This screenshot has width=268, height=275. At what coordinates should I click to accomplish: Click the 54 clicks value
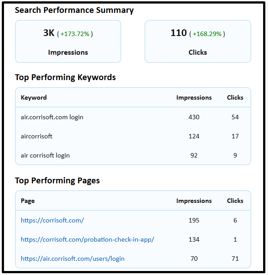pos(235,117)
